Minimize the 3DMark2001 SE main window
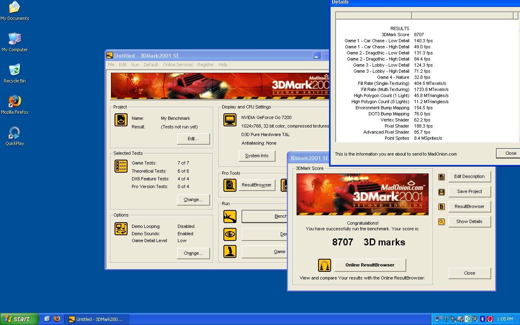Image resolution: width=520 pixels, height=325 pixels. [x=317, y=56]
